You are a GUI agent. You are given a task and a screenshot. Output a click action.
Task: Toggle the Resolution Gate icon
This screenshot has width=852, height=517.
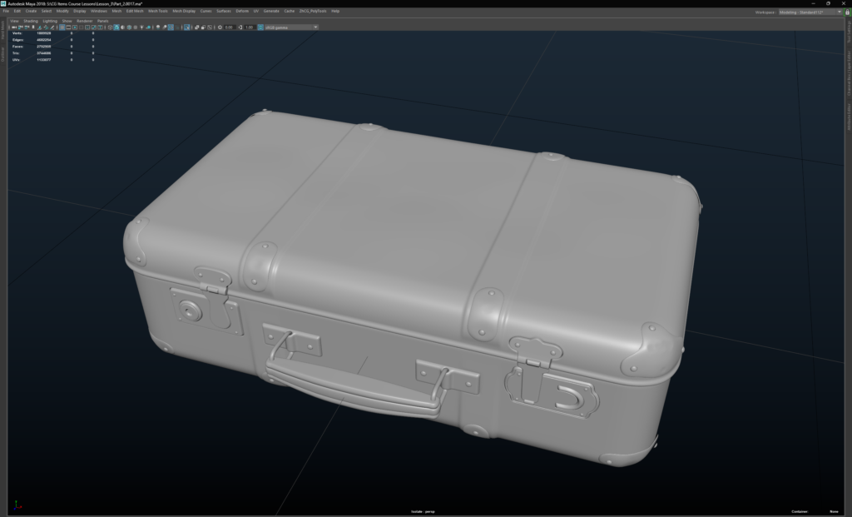[75, 27]
